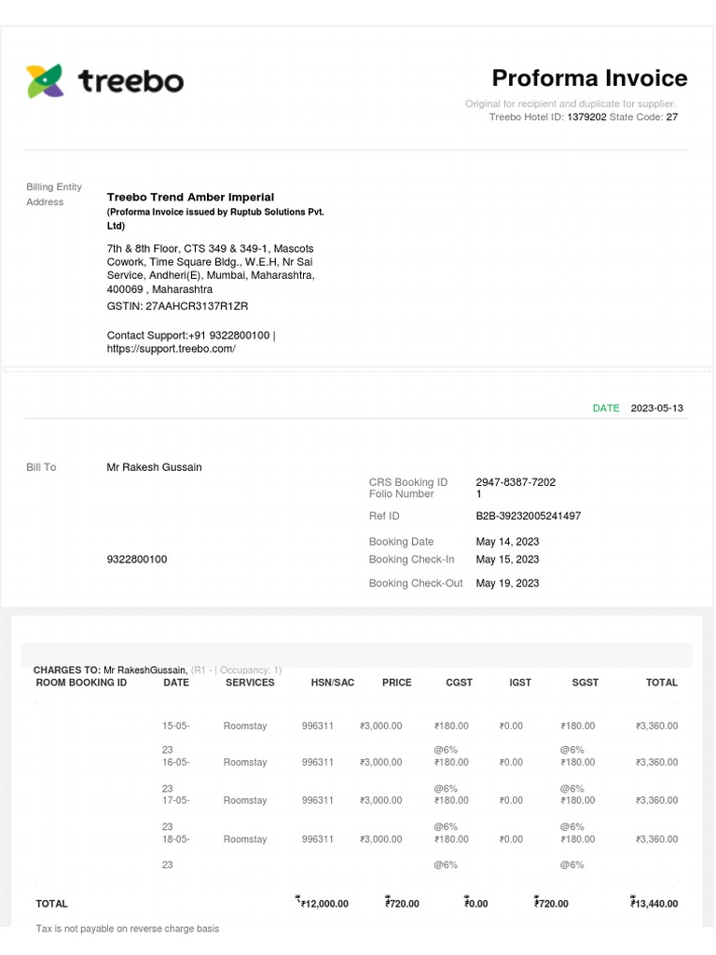
Task: Click the Treebo Trend Amber Imperial name
Action: 190,197
